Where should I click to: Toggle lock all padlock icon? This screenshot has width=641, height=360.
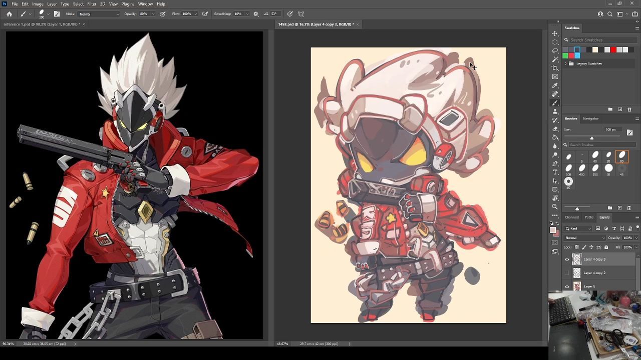(x=606, y=247)
